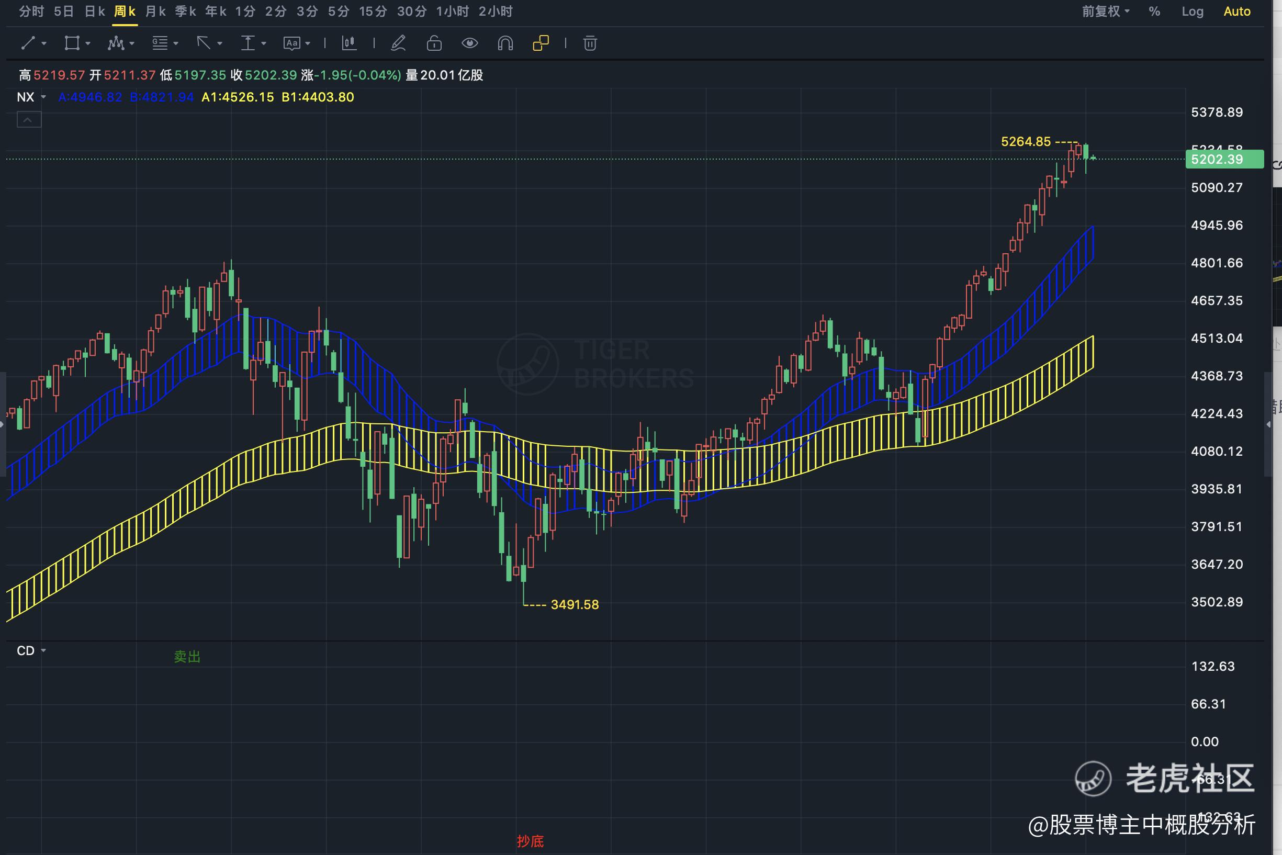This screenshot has height=855, width=1282.
Task: Open the candlestick chart type icon
Action: (349, 43)
